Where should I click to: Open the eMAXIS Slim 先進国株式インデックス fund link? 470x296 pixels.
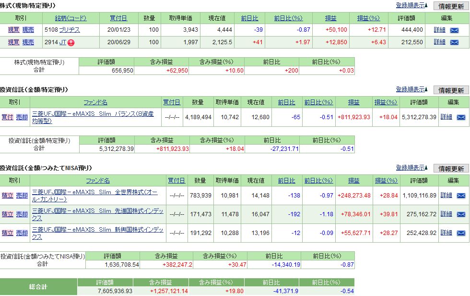click(x=98, y=214)
